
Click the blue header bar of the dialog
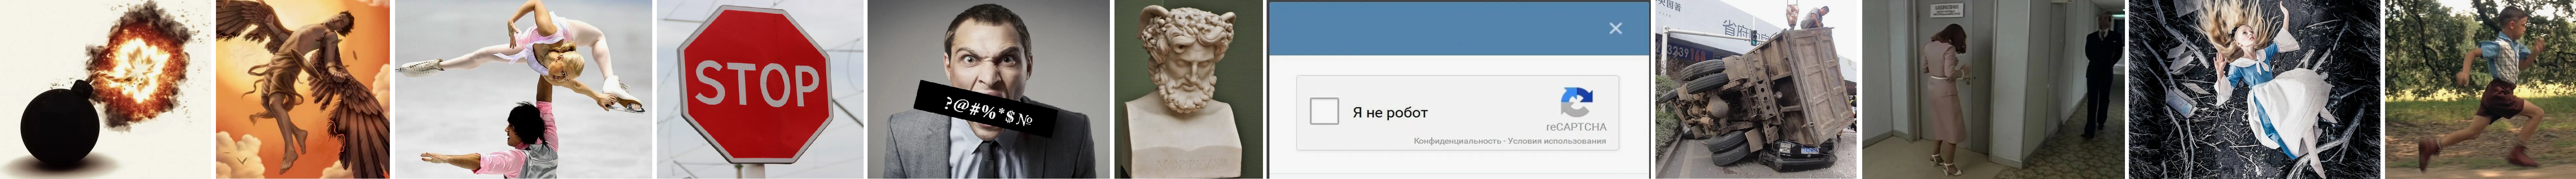pyautogui.click(x=1458, y=28)
